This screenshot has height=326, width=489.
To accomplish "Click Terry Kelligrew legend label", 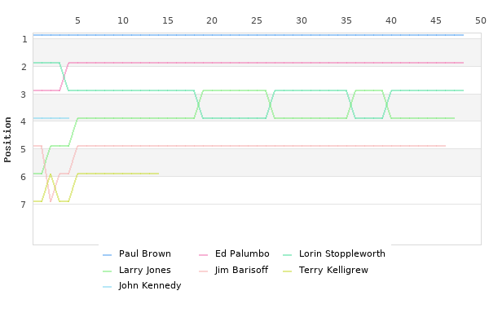I will click(333, 270).
